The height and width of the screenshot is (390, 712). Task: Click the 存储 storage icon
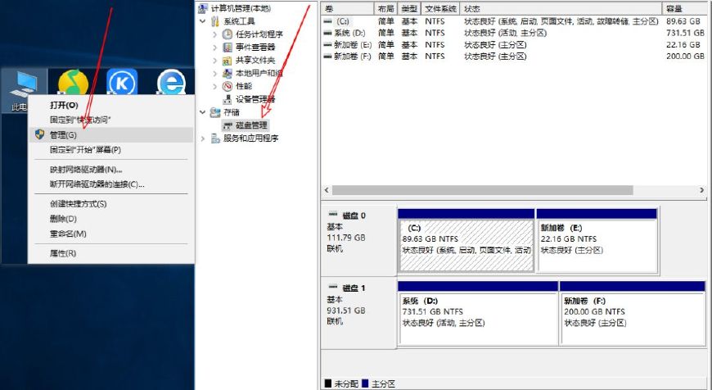coord(215,112)
